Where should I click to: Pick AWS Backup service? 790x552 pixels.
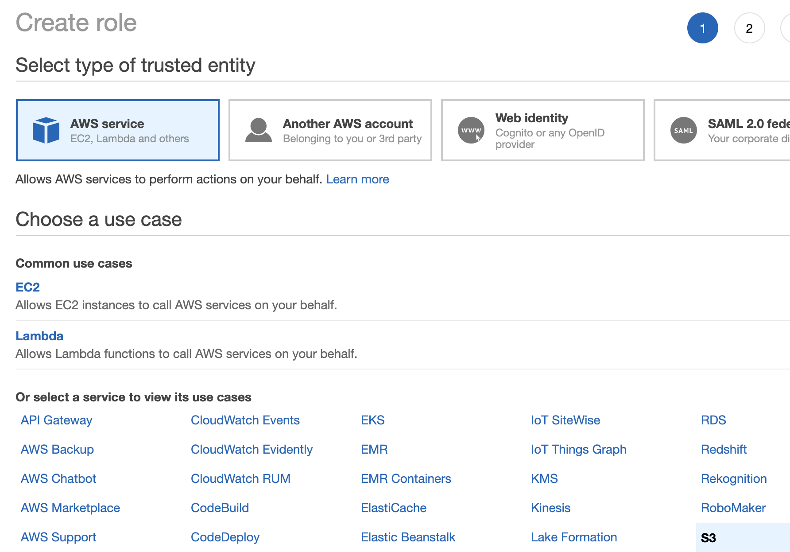(57, 449)
